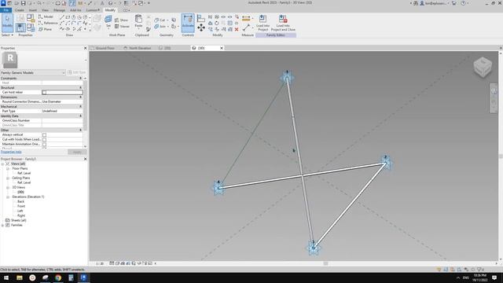Open the work plane Viewer

coord(122,26)
